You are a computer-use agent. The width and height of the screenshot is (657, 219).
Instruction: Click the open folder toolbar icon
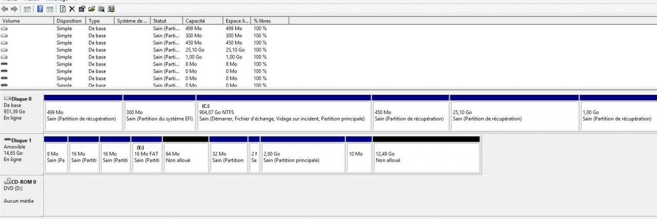coord(92,9)
